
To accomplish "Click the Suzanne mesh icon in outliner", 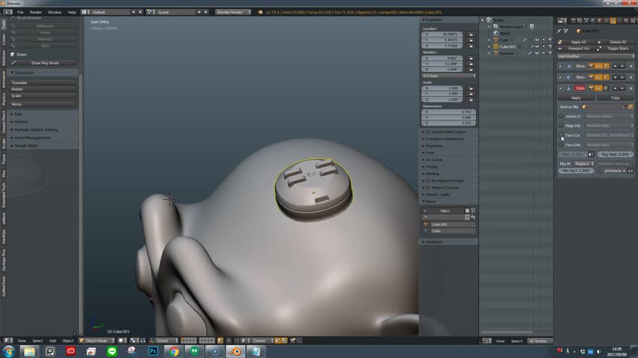I will pos(495,53).
